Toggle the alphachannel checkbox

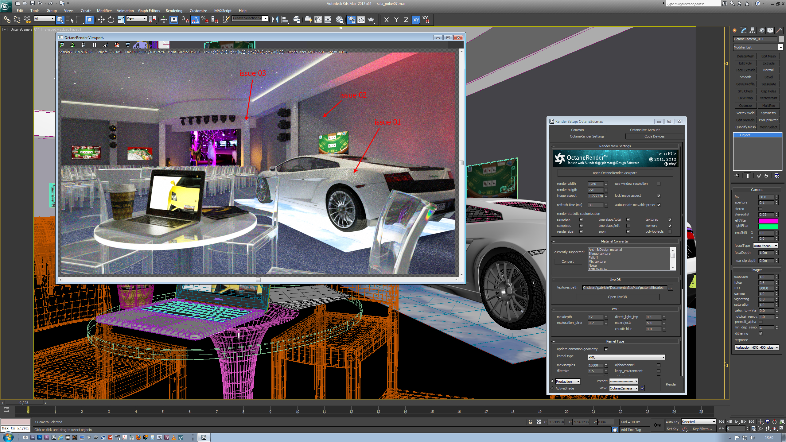(x=659, y=365)
